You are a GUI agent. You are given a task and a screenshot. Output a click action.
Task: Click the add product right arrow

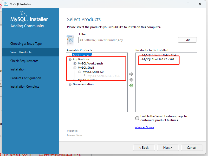(131, 74)
